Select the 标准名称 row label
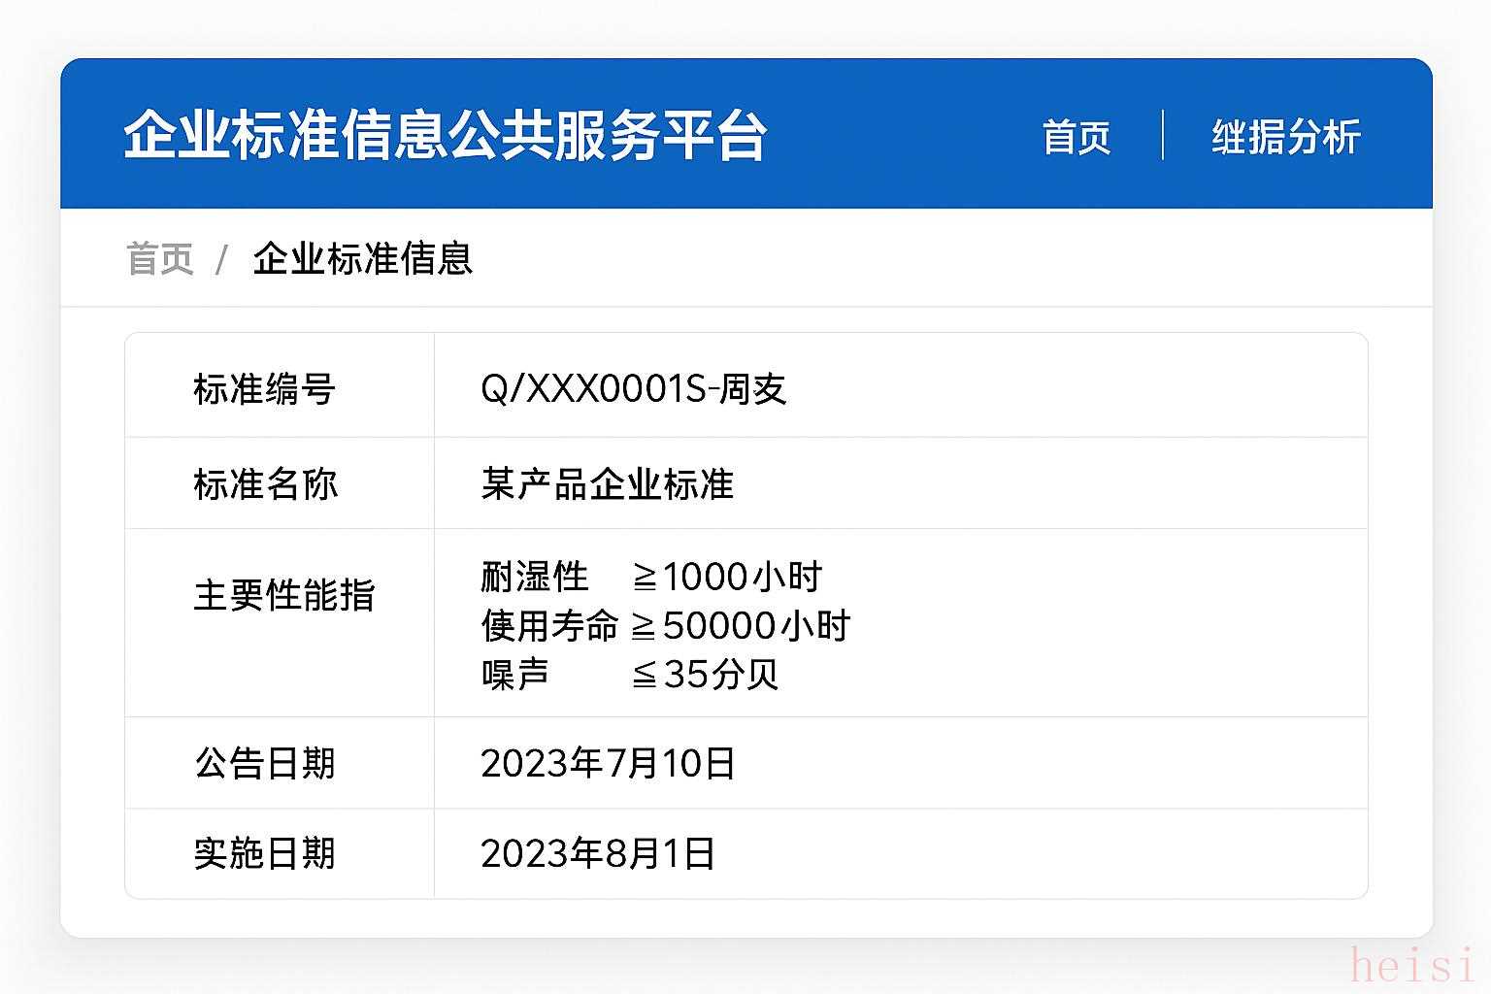 [265, 483]
